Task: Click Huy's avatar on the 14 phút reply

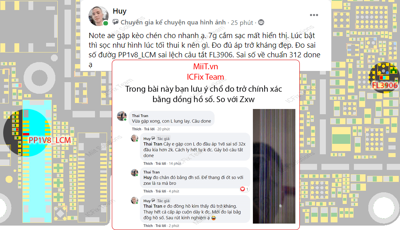Action: point(134,138)
